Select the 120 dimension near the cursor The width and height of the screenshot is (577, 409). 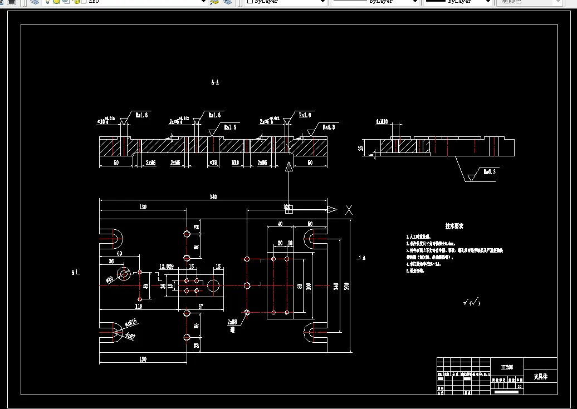pos(287,207)
